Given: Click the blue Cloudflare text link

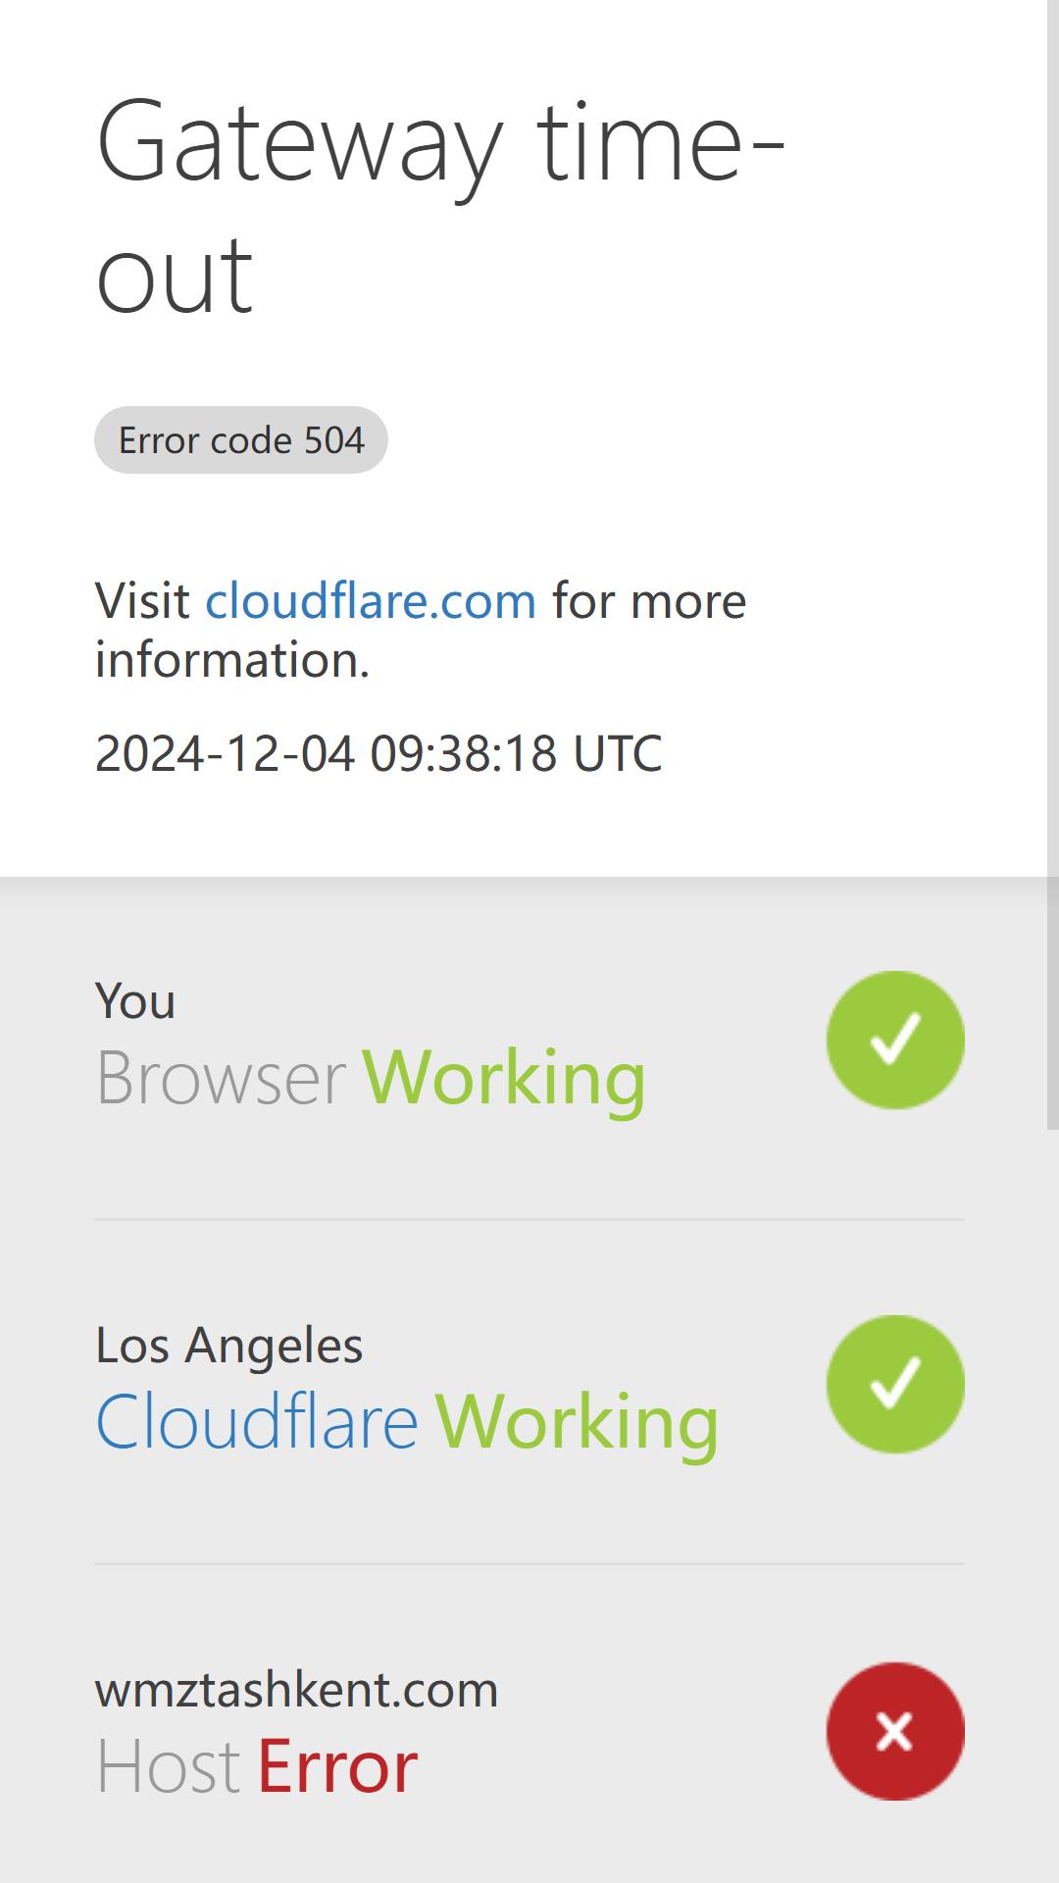Looking at the screenshot, I should (257, 1422).
